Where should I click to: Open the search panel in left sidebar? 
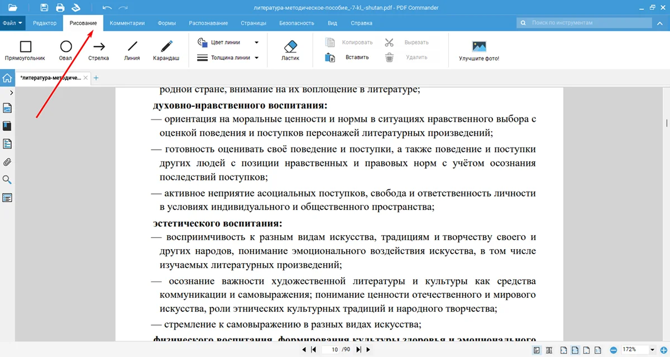pos(7,180)
